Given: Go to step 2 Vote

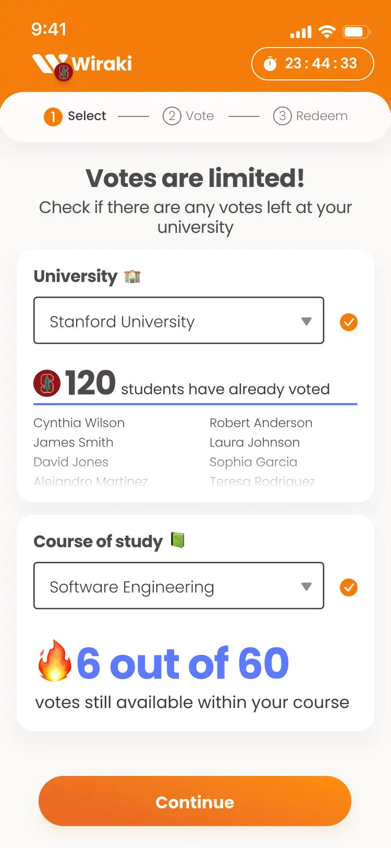Looking at the screenshot, I should pyautogui.click(x=188, y=116).
